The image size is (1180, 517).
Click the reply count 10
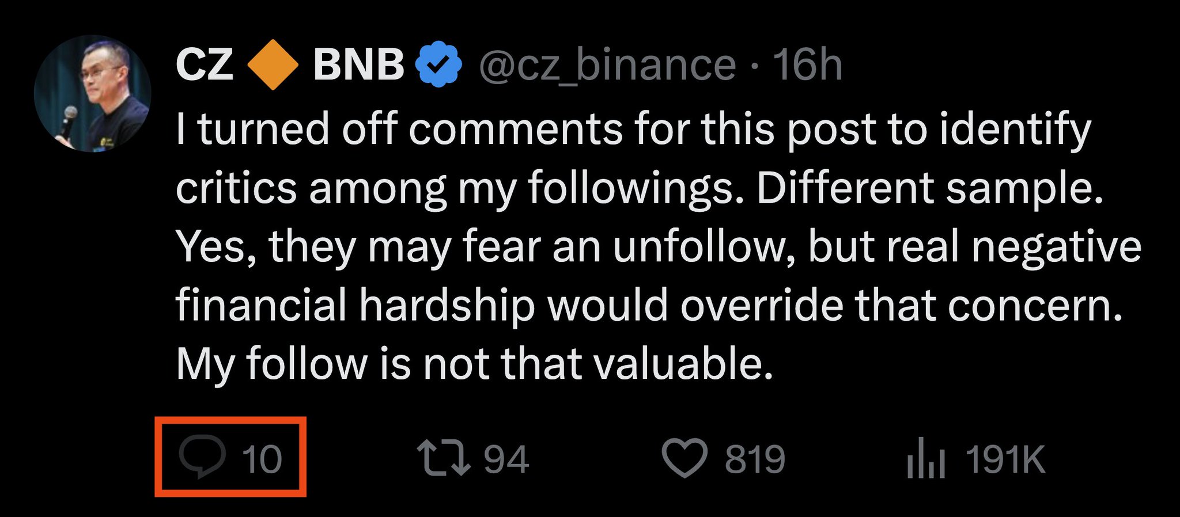(262, 459)
